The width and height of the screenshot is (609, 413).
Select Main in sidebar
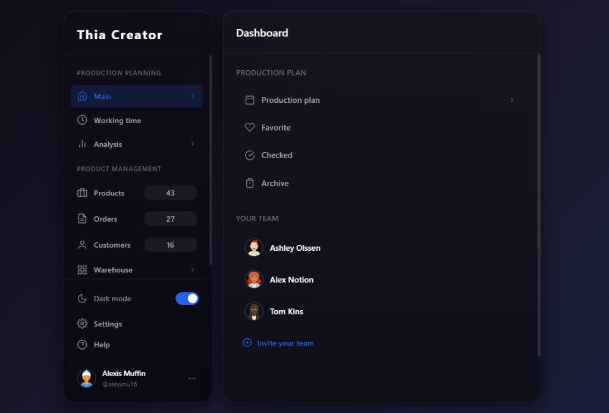pos(137,96)
